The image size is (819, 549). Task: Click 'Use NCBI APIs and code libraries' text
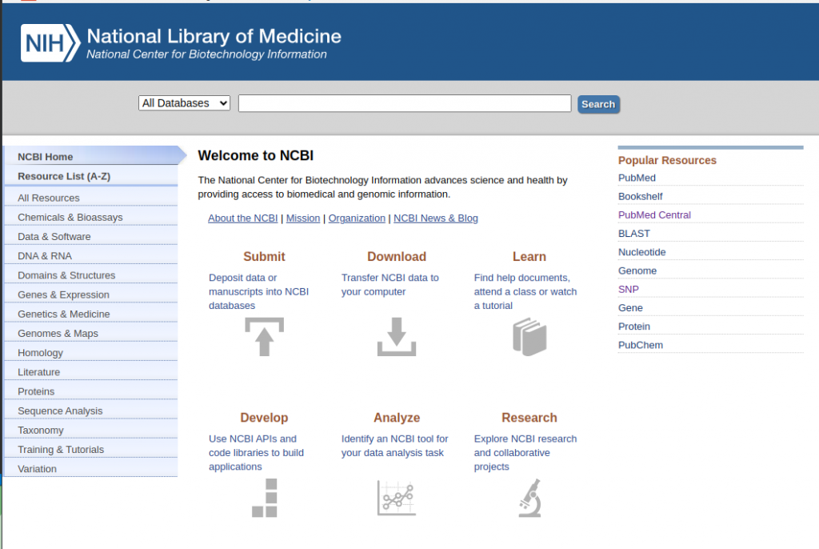(257, 452)
